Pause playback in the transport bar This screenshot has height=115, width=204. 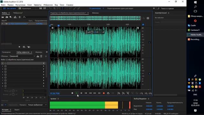tap(81, 93)
